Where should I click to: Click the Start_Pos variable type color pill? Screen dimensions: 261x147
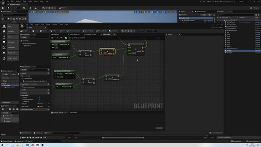point(38,104)
